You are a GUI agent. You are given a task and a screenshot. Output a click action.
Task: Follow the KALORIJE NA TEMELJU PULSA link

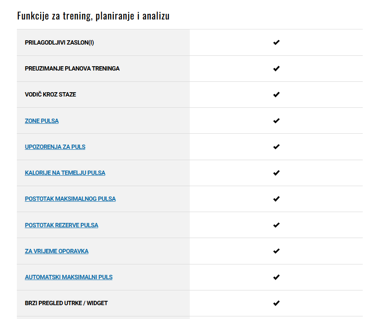pyautogui.click(x=65, y=173)
